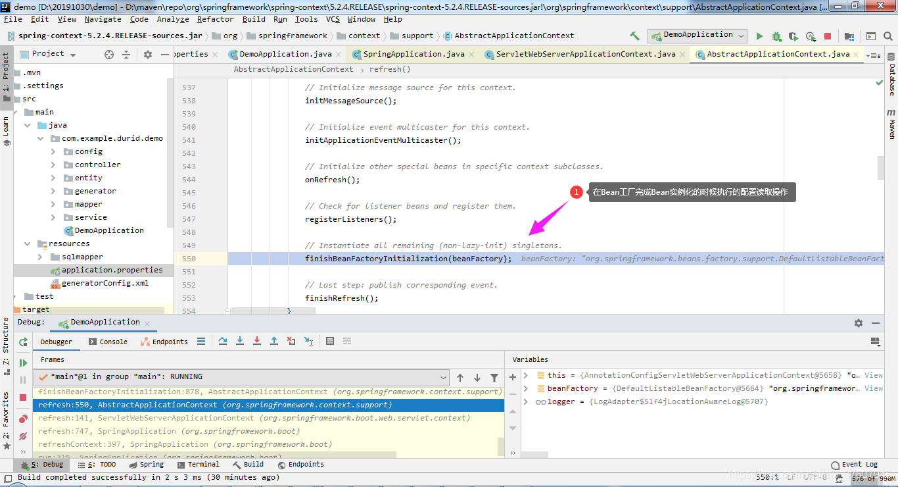Open Project Structure icon in top toolbar
The height and width of the screenshot is (487, 898).
point(849,36)
